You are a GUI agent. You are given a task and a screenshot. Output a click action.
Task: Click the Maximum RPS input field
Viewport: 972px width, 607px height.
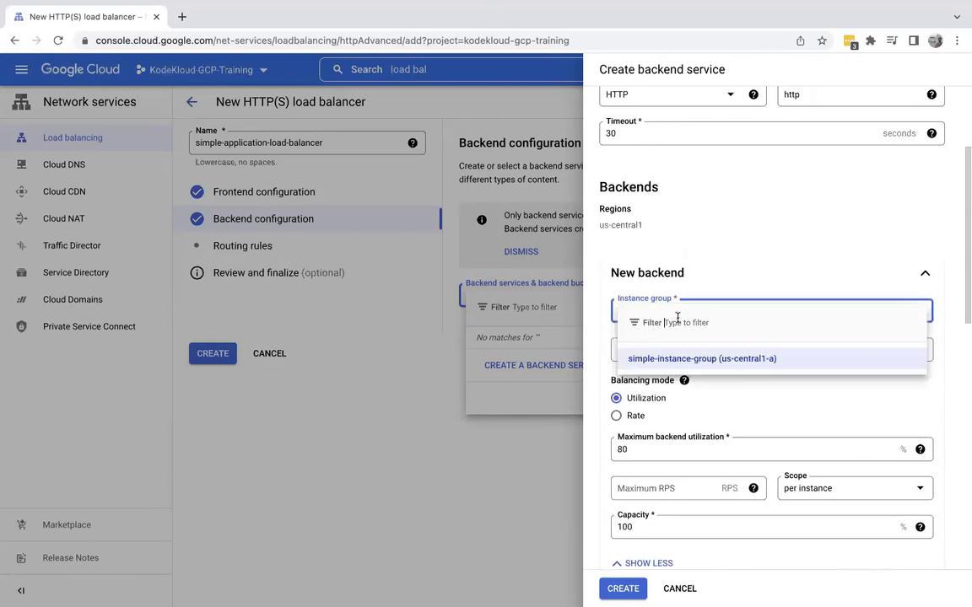667,488
